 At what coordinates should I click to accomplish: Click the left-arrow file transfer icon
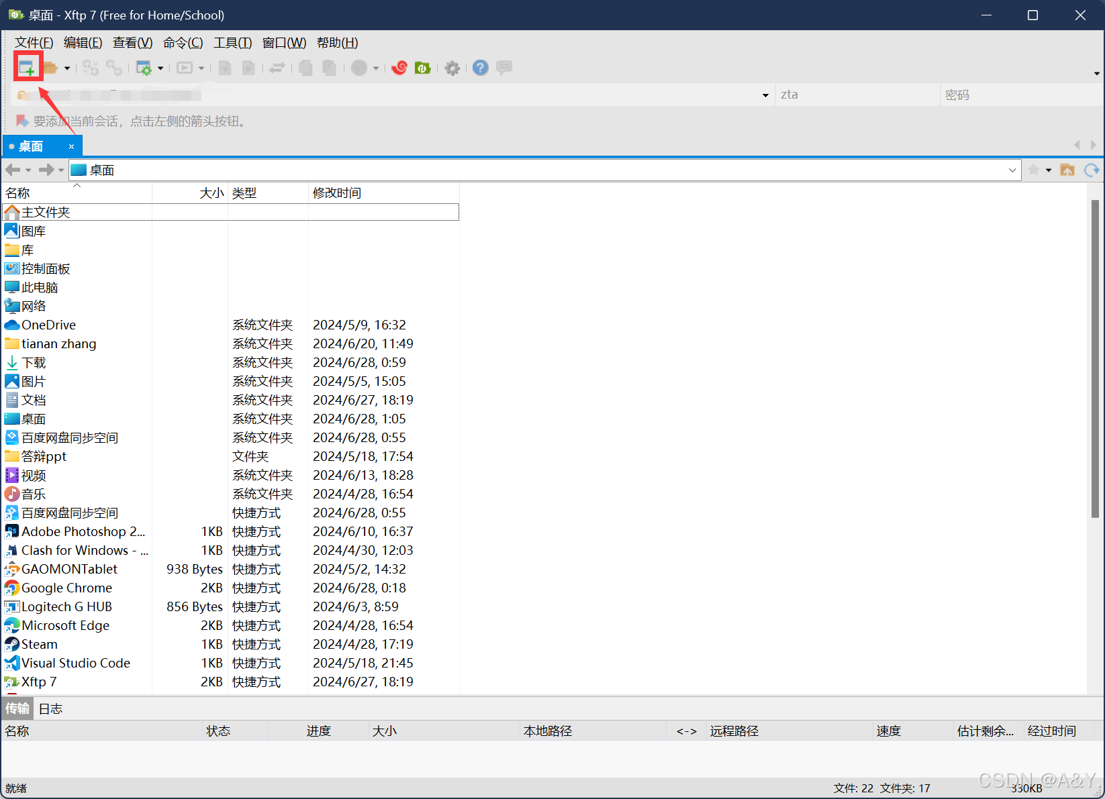click(x=226, y=68)
